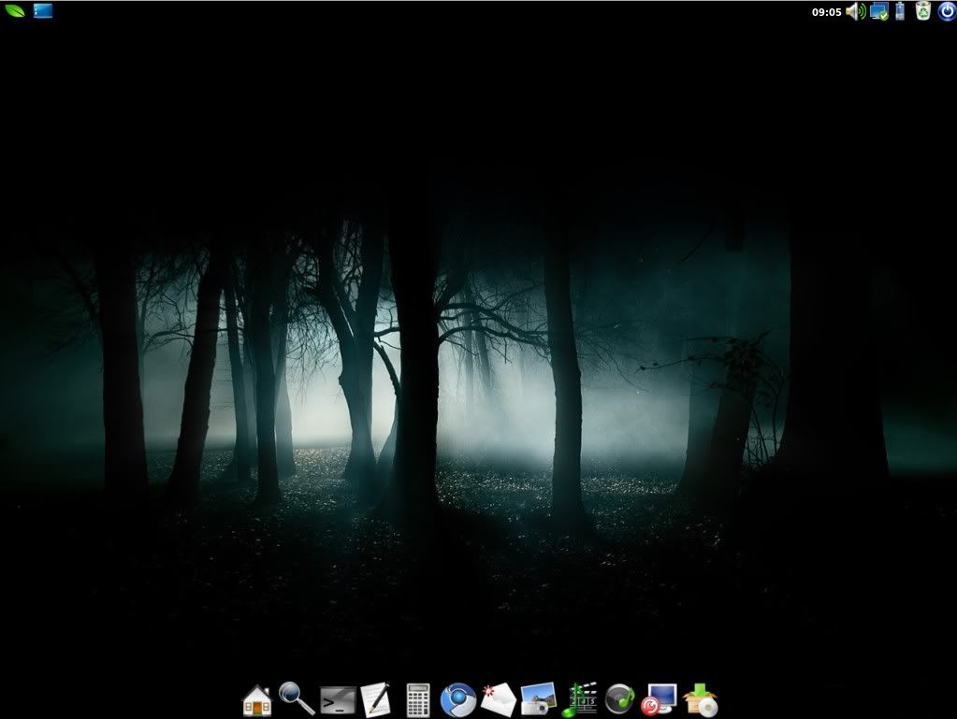This screenshot has height=719, width=957.
Task: Open the recycle bin trash
Action: (923, 10)
